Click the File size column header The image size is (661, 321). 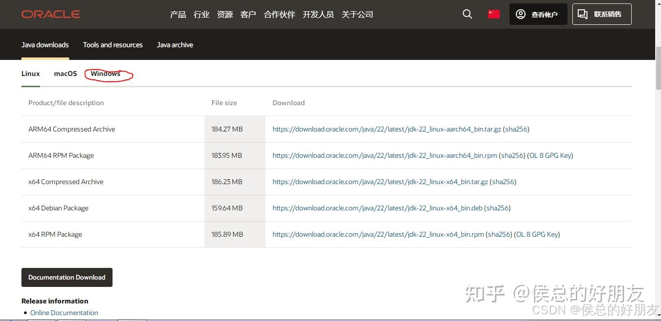(x=224, y=103)
